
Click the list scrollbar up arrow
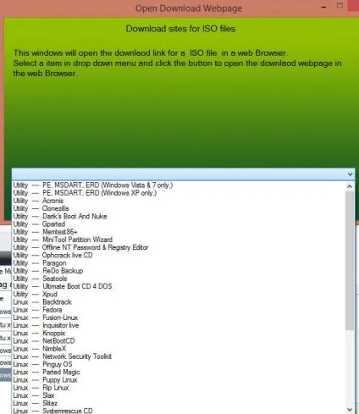350,186
